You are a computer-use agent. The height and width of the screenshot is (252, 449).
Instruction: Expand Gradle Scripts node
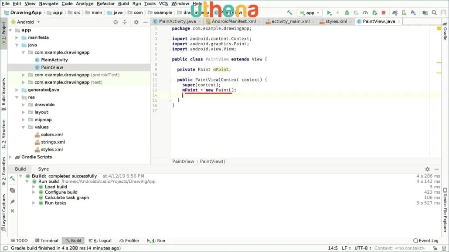pyautogui.click(x=10, y=157)
